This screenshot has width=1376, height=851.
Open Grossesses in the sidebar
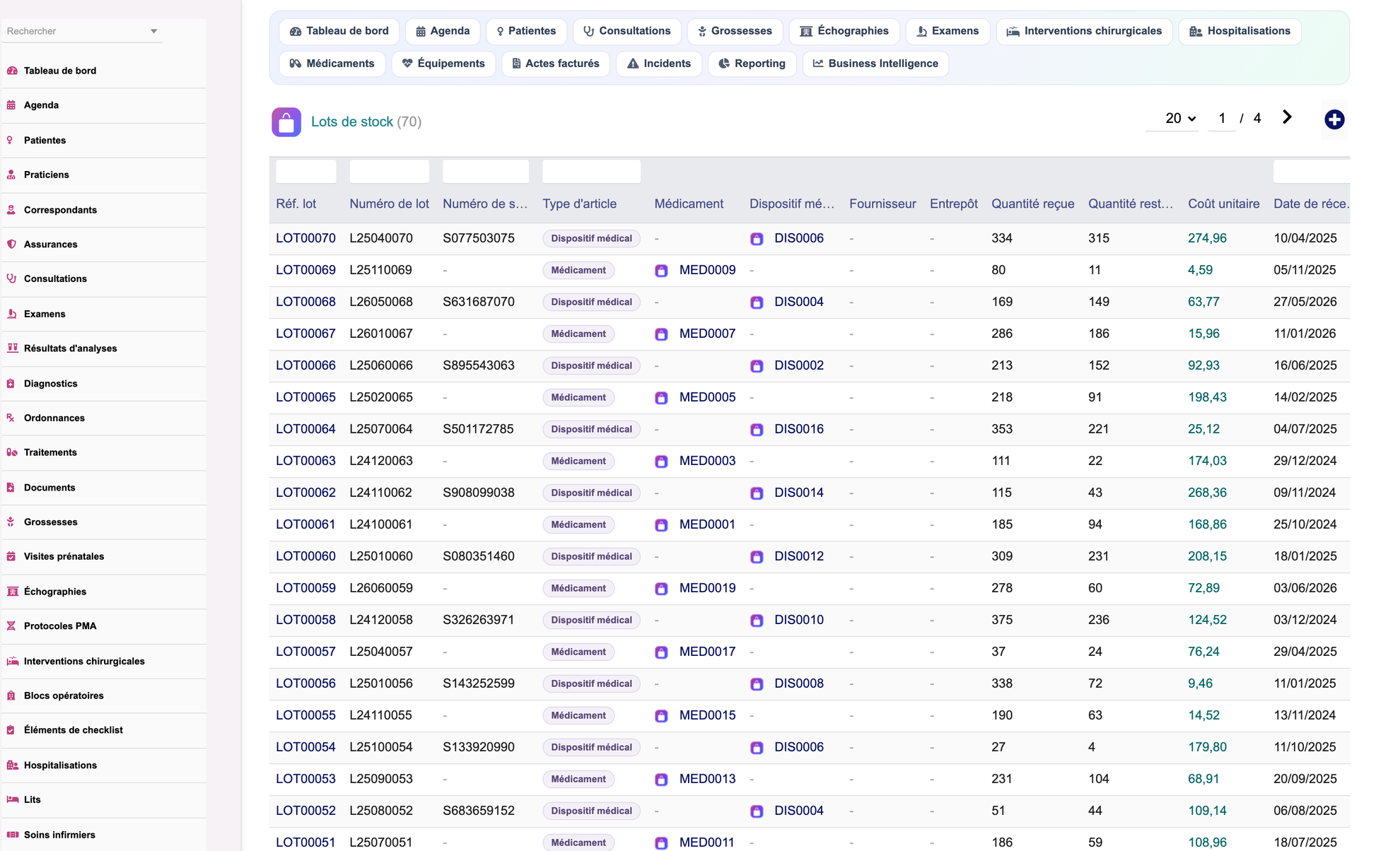105,522
